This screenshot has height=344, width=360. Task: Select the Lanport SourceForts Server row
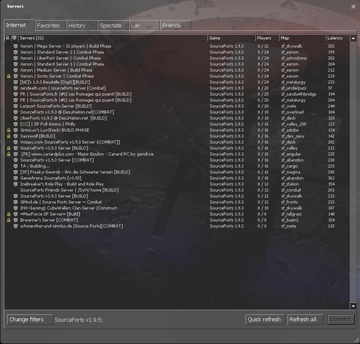[56, 106]
